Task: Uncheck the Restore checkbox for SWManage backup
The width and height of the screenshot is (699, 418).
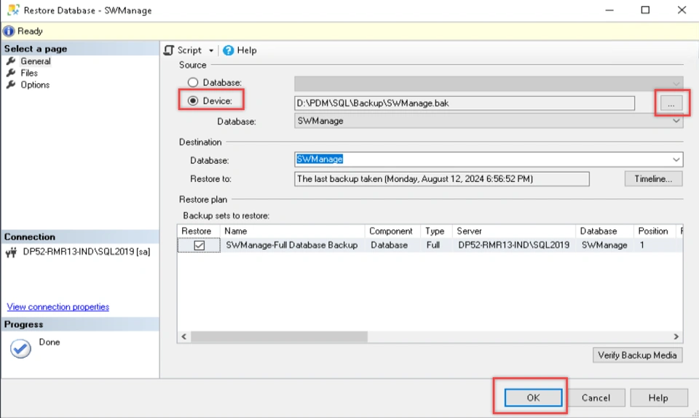Action: click(200, 245)
